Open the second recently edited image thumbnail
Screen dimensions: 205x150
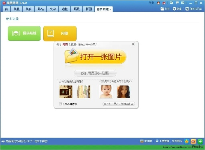click(x=84, y=91)
